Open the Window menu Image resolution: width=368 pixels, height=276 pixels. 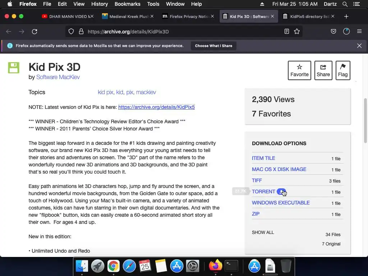175,4
